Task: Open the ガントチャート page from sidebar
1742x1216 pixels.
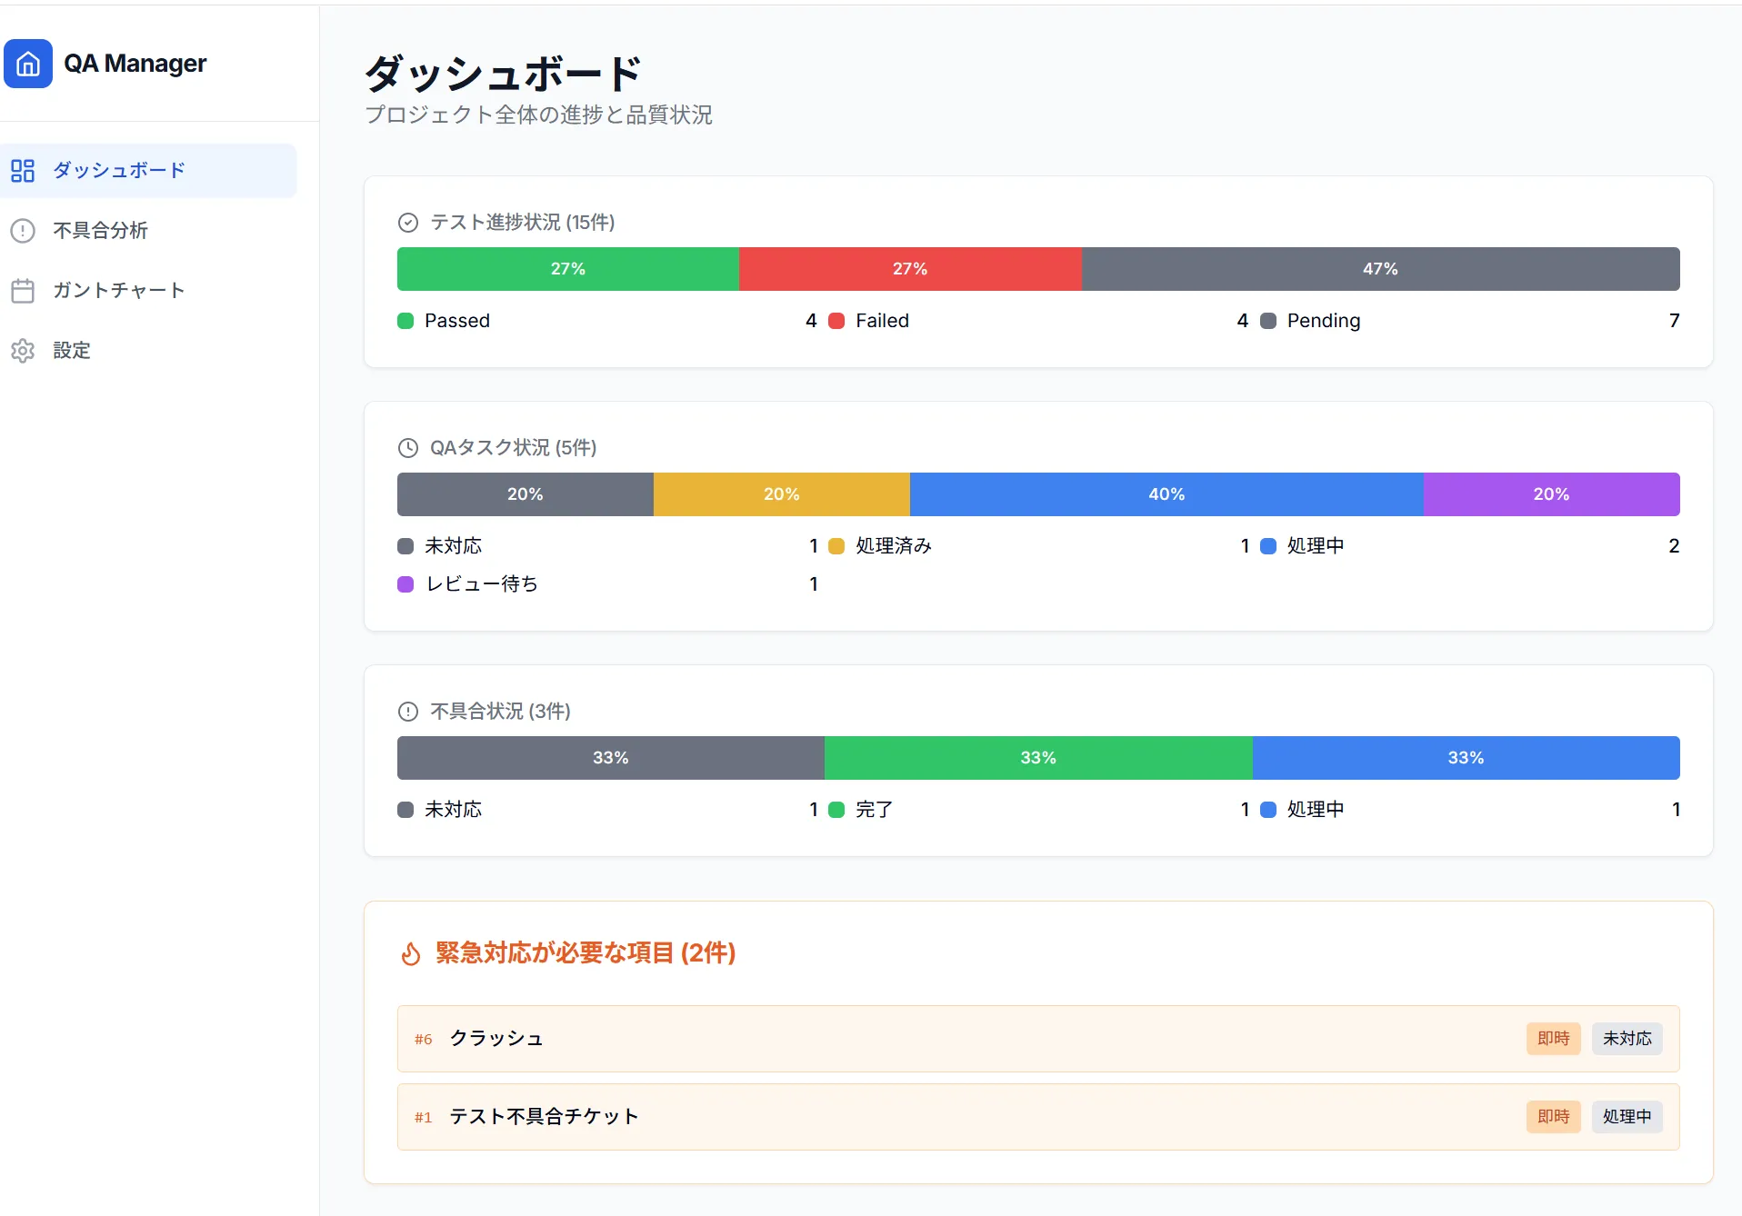Action: click(118, 291)
